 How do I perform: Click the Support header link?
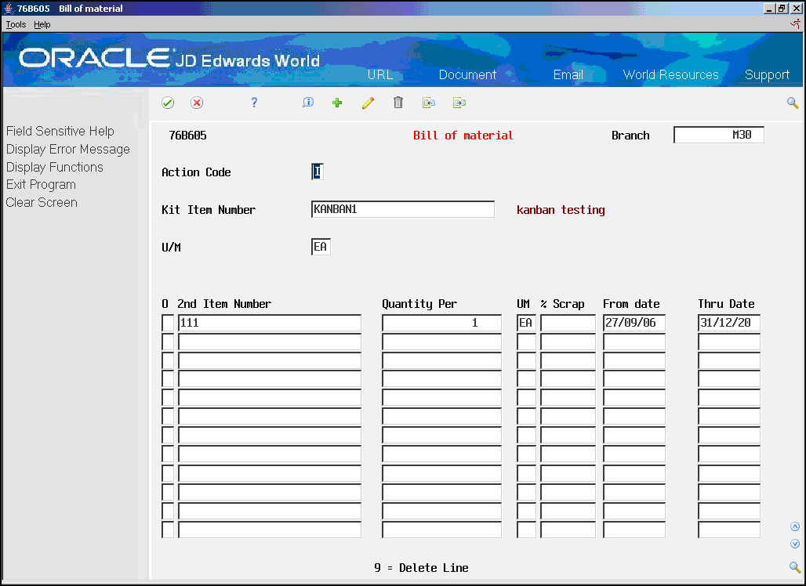[x=767, y=75]
